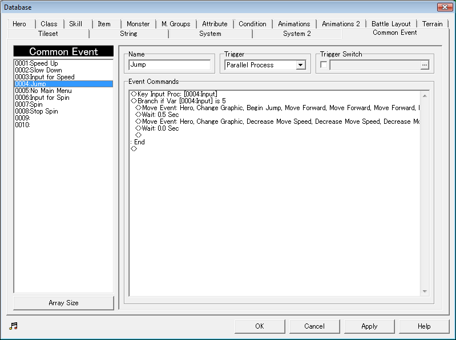Close the Database window
The height and width of the screenshot is (340, 456).
tap(445, 7)
